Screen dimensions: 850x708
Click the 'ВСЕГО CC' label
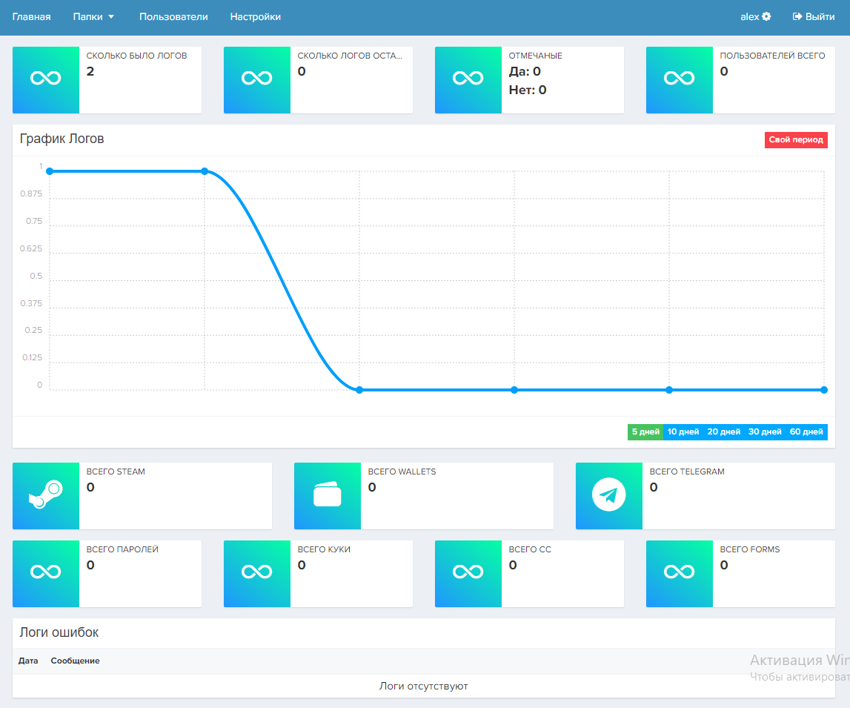click(x=530, y=549)
